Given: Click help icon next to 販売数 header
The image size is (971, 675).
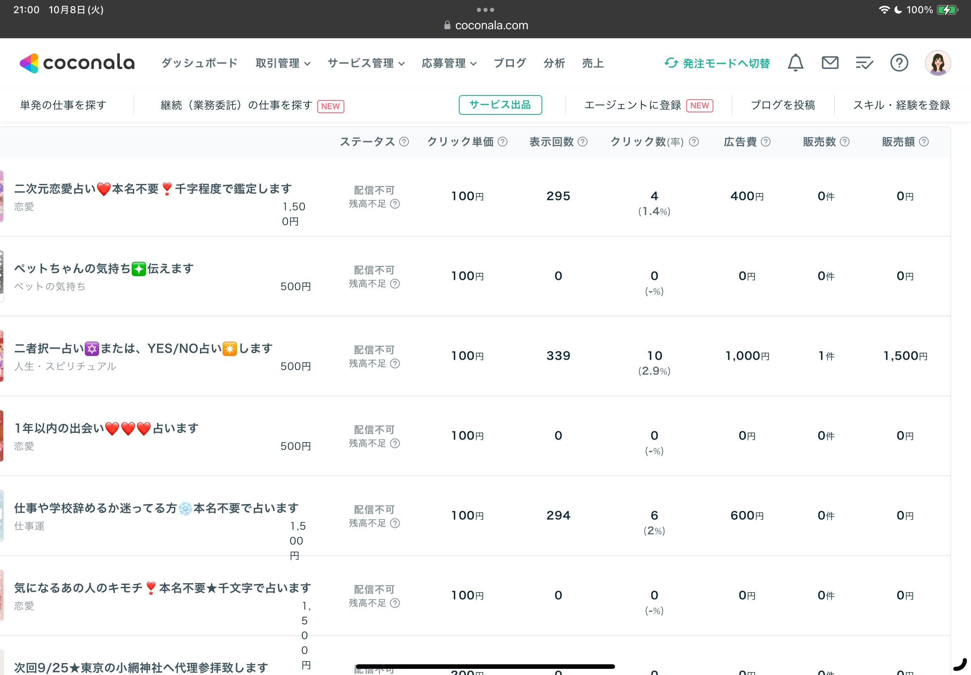Looking at the screenshot, I should coord(845,142).
